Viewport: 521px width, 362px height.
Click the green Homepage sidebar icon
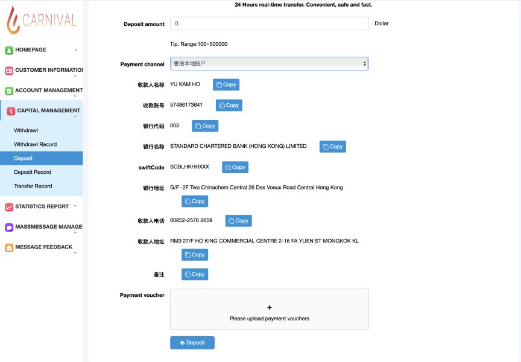click(x=9, y=50)
